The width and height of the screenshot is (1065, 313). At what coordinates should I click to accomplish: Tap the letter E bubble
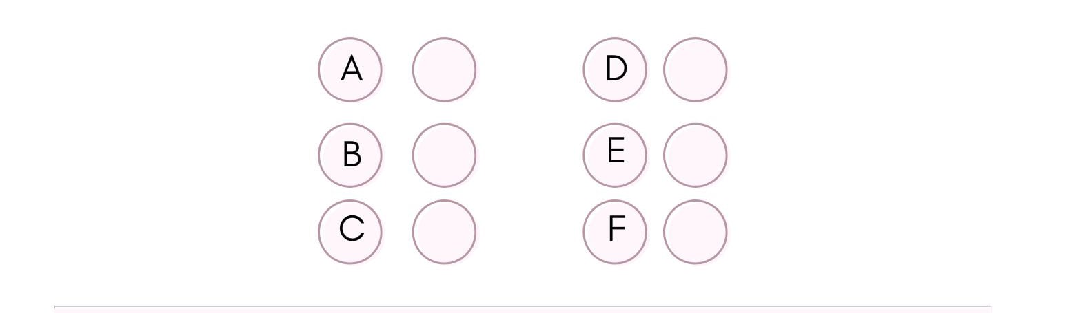(x=615, y=155)
